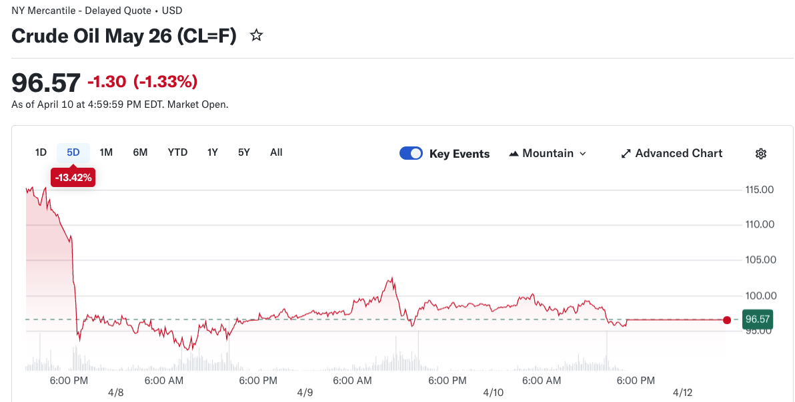
Task: Display All historical data range
Action: pyautogui.click(x=276, y=152)
